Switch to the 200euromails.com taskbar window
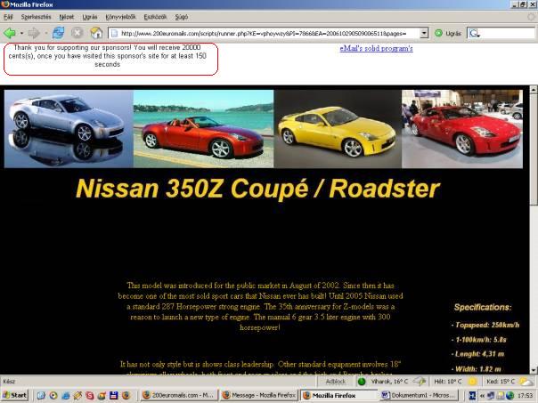Viewport: 538px width, 403px height. coord(177,395)
